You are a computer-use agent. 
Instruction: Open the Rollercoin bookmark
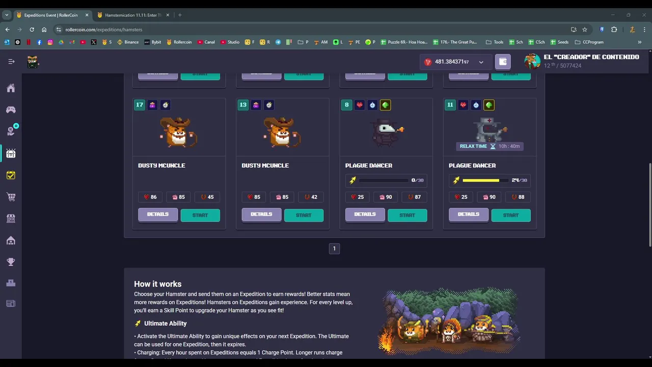point(179,42)
